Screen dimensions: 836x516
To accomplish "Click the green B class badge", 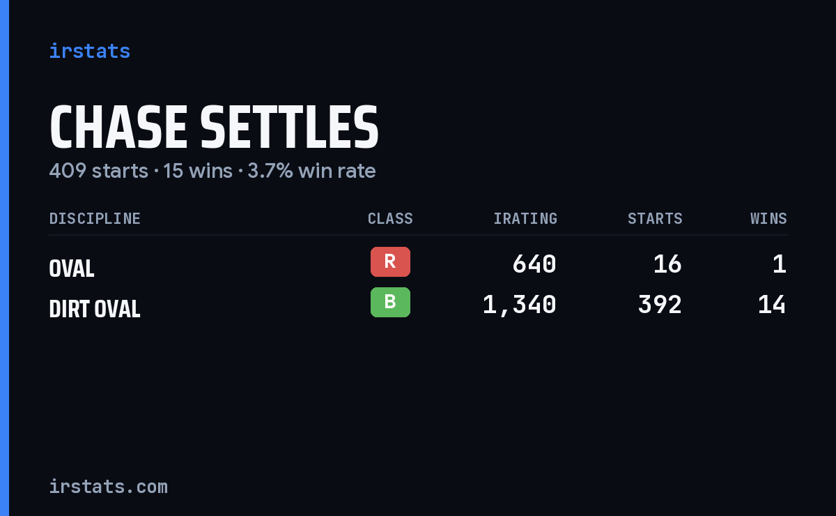I will click(390, 302).
